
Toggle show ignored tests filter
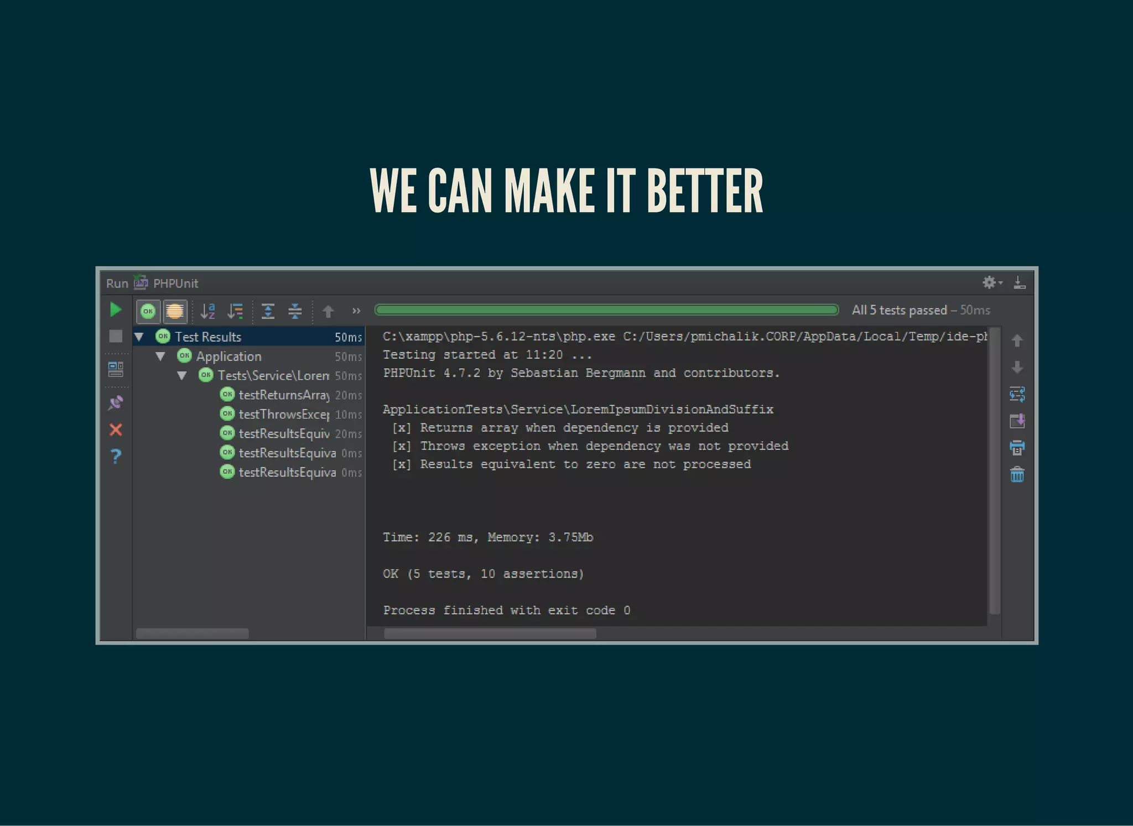tap(175, 311)
